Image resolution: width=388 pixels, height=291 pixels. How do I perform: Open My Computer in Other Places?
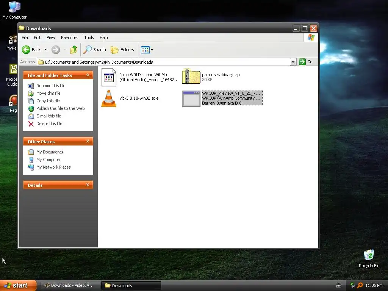pyautogui.click(x=48, y=160)
